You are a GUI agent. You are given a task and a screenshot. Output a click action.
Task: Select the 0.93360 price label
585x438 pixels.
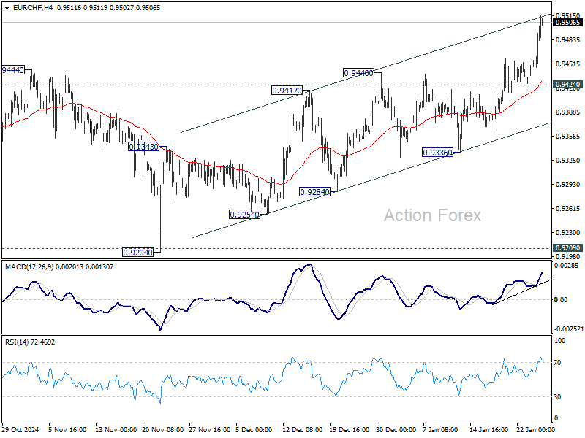pos(437,153)
